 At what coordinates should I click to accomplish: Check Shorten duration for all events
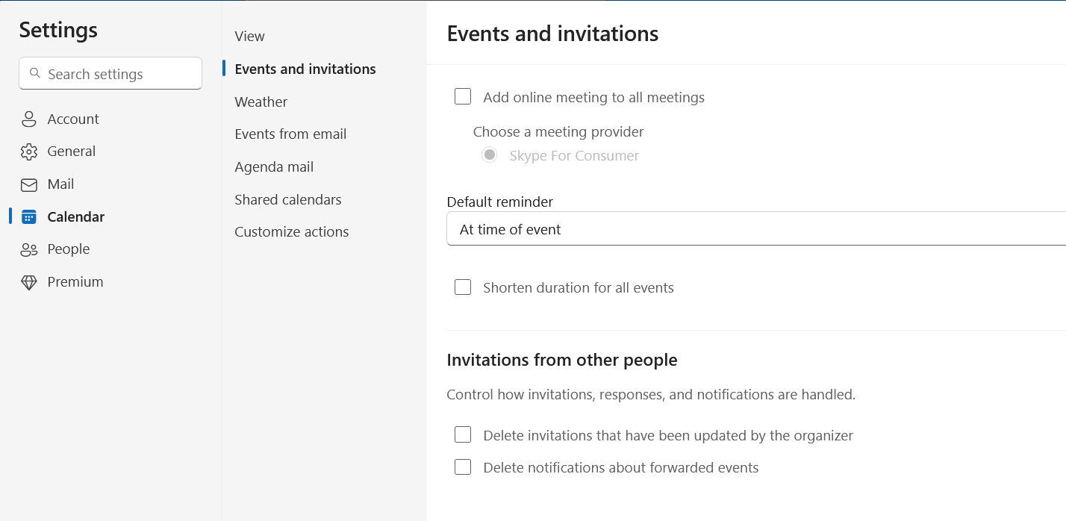[x=463, y=287]
